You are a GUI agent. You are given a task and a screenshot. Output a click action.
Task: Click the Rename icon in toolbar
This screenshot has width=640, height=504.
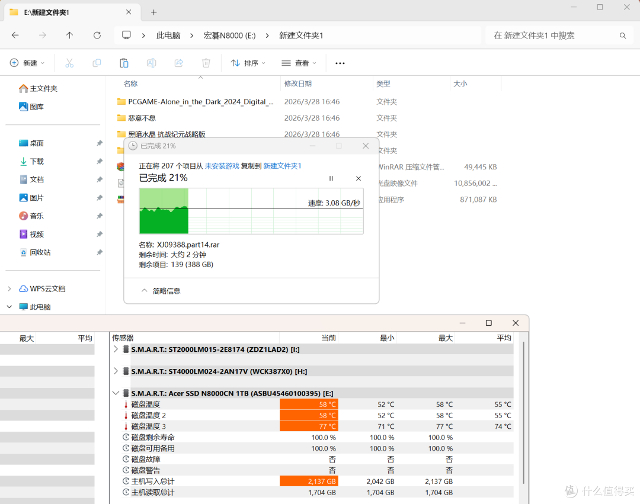click(152, 63)
